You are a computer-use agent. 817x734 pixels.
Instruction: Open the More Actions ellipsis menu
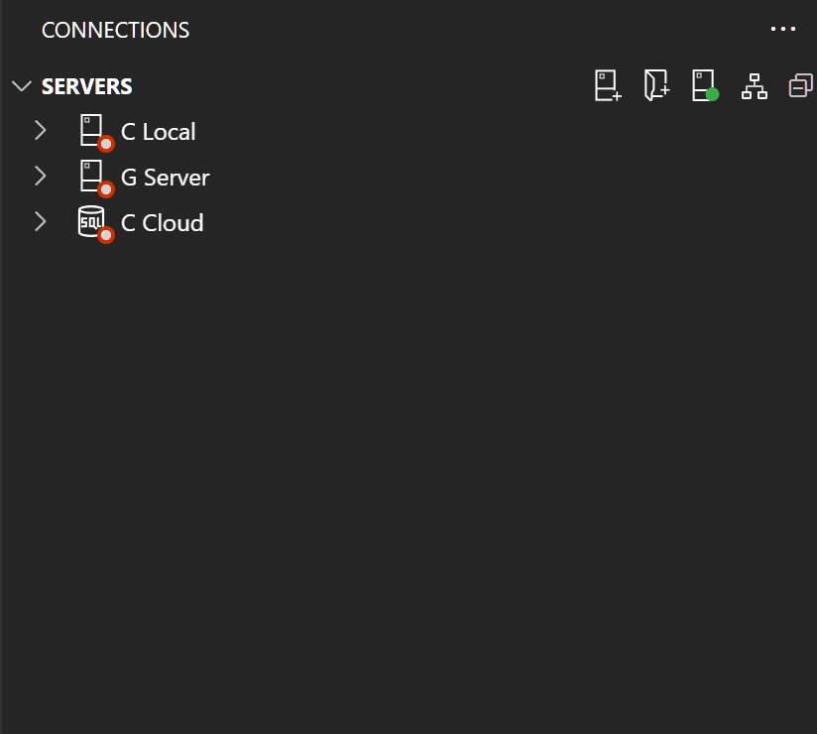click(x=783, y=29)
